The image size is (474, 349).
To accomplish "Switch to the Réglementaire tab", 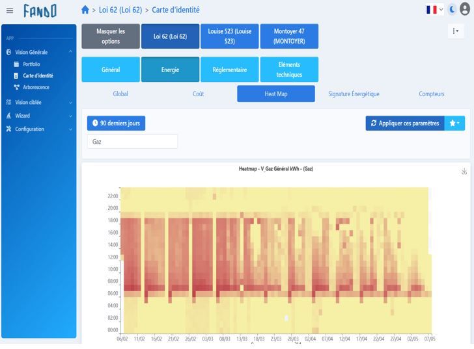I will (x=230, y=70).
